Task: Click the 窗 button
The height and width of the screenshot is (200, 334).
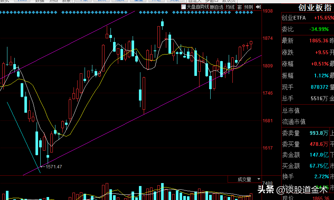Action: [x=239, y=7]
